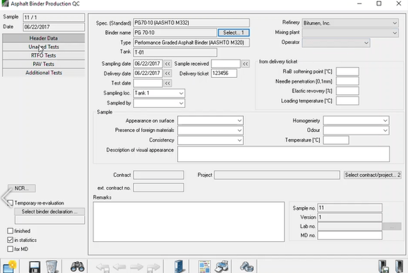The image size is (408, 273).
Task: Delete the sample using the trash can icon
Action: (52, 267)
